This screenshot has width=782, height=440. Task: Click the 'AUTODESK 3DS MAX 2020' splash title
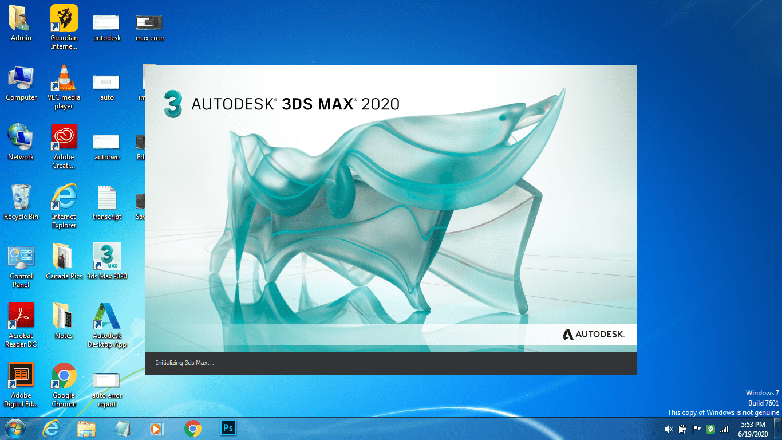295,104
